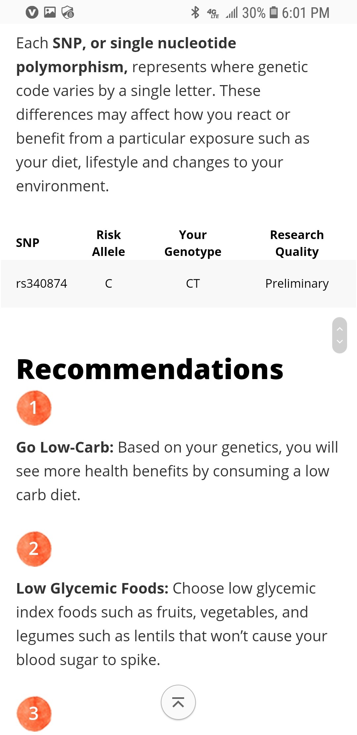
Task: Tap the Risk Allele column header
Action: 108,243
